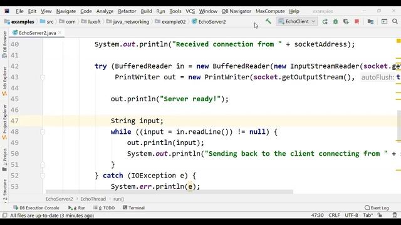Rerun EchoClient with the rerun icon

(x=325, y=22)
